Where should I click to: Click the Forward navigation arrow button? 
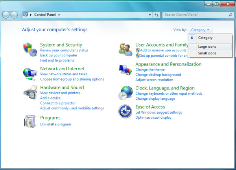click(14, 15)
